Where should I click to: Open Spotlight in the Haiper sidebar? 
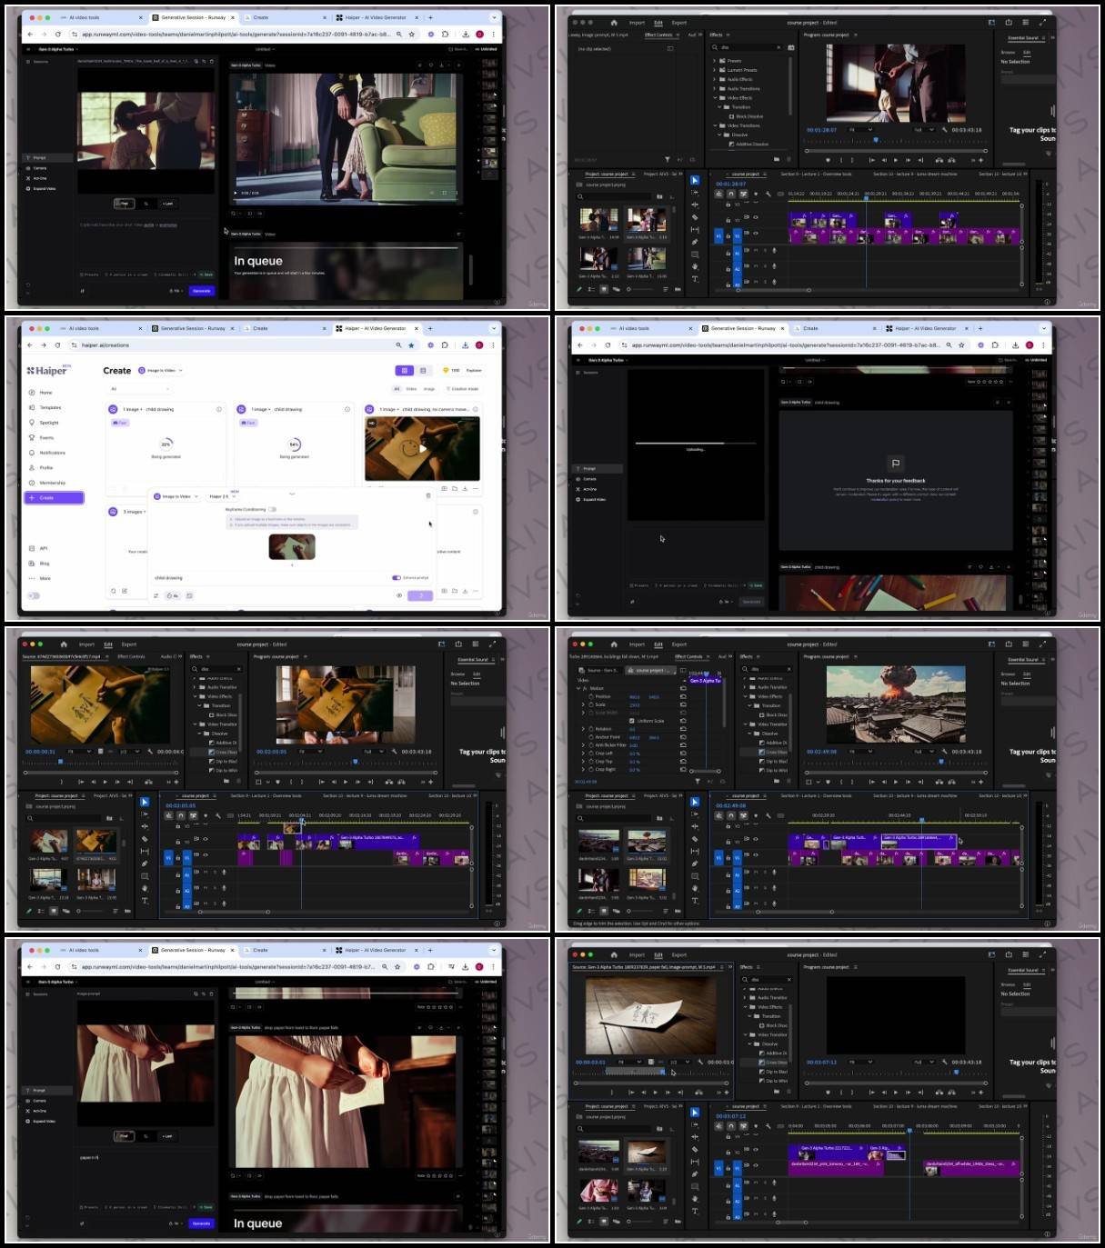coord(48,423)
